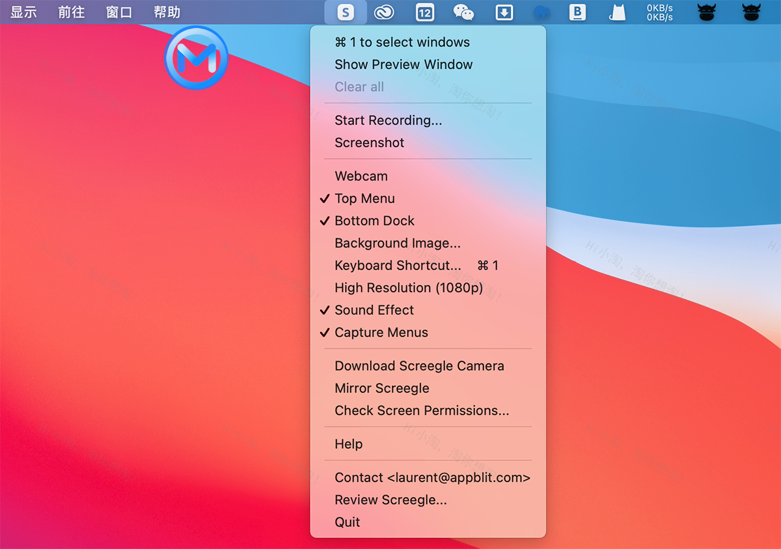The width and height of the screenshot is (781, 549).
Task: Click the network speed indicator showing 0KB/s
Action: tap(659, 12)
